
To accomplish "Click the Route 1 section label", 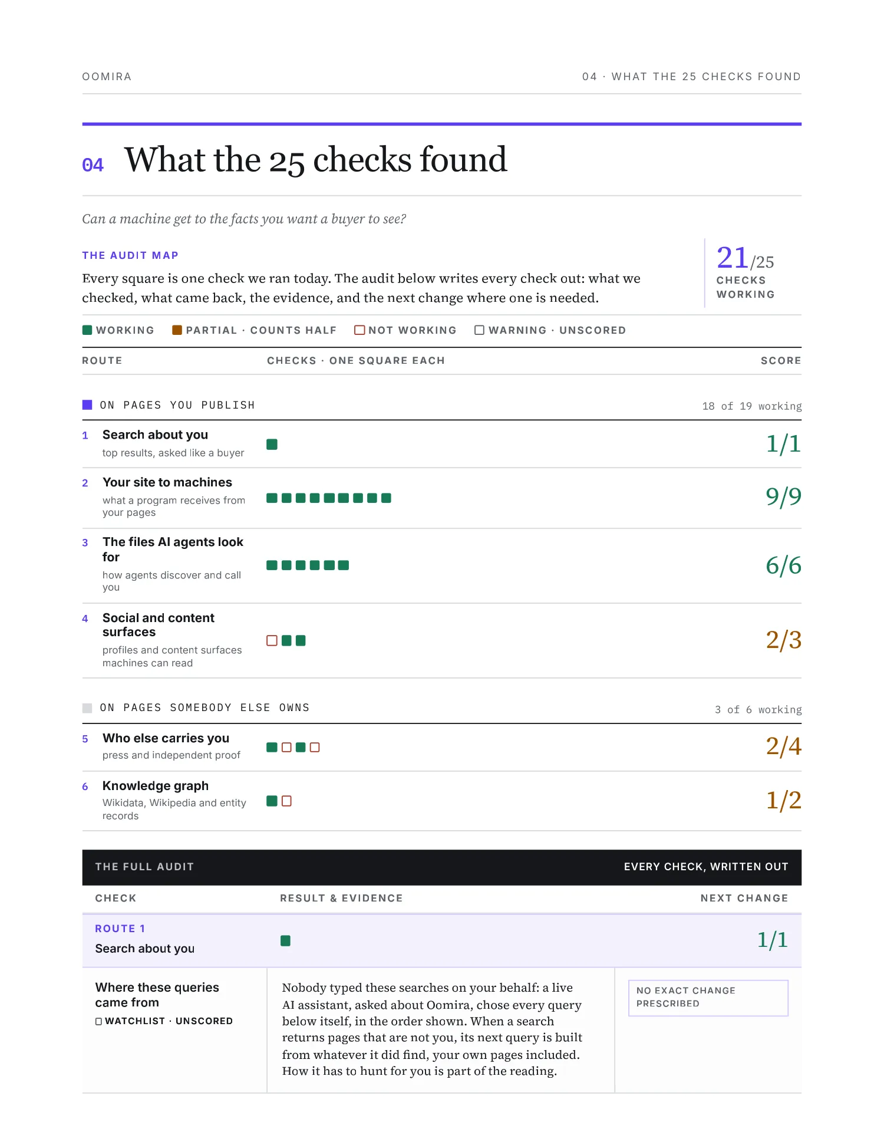I will coord(120,929).
